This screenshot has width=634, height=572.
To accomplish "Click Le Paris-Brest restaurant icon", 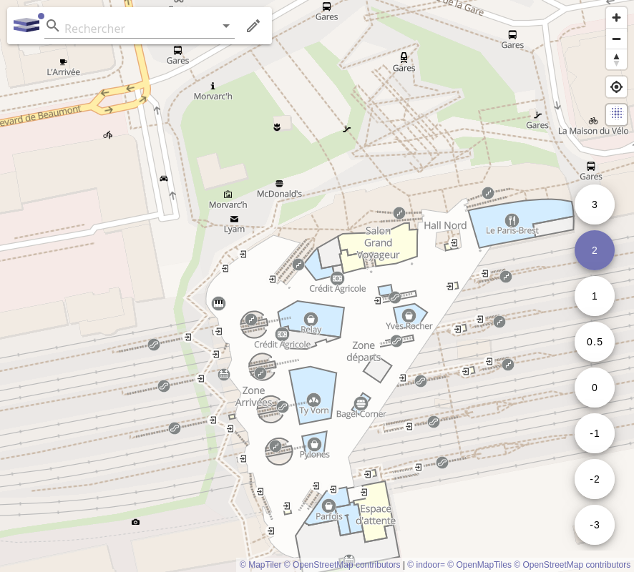I will (x=511, y=220).
